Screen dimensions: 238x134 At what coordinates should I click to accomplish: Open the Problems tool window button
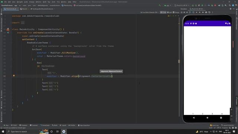click(x=23, y=125)
